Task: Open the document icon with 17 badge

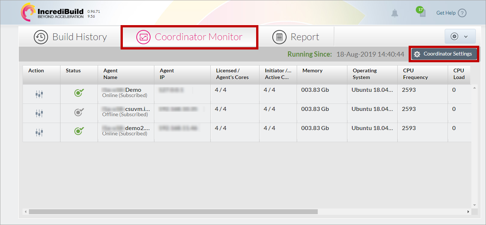Action: [422, 13]
